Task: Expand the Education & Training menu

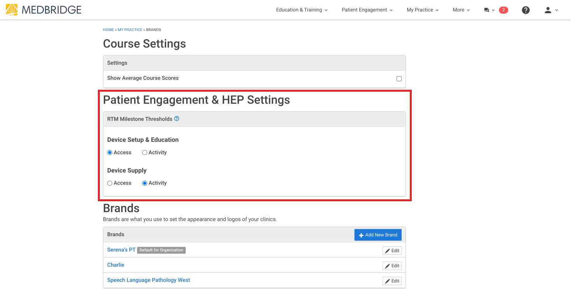Action: click(302, 10)
